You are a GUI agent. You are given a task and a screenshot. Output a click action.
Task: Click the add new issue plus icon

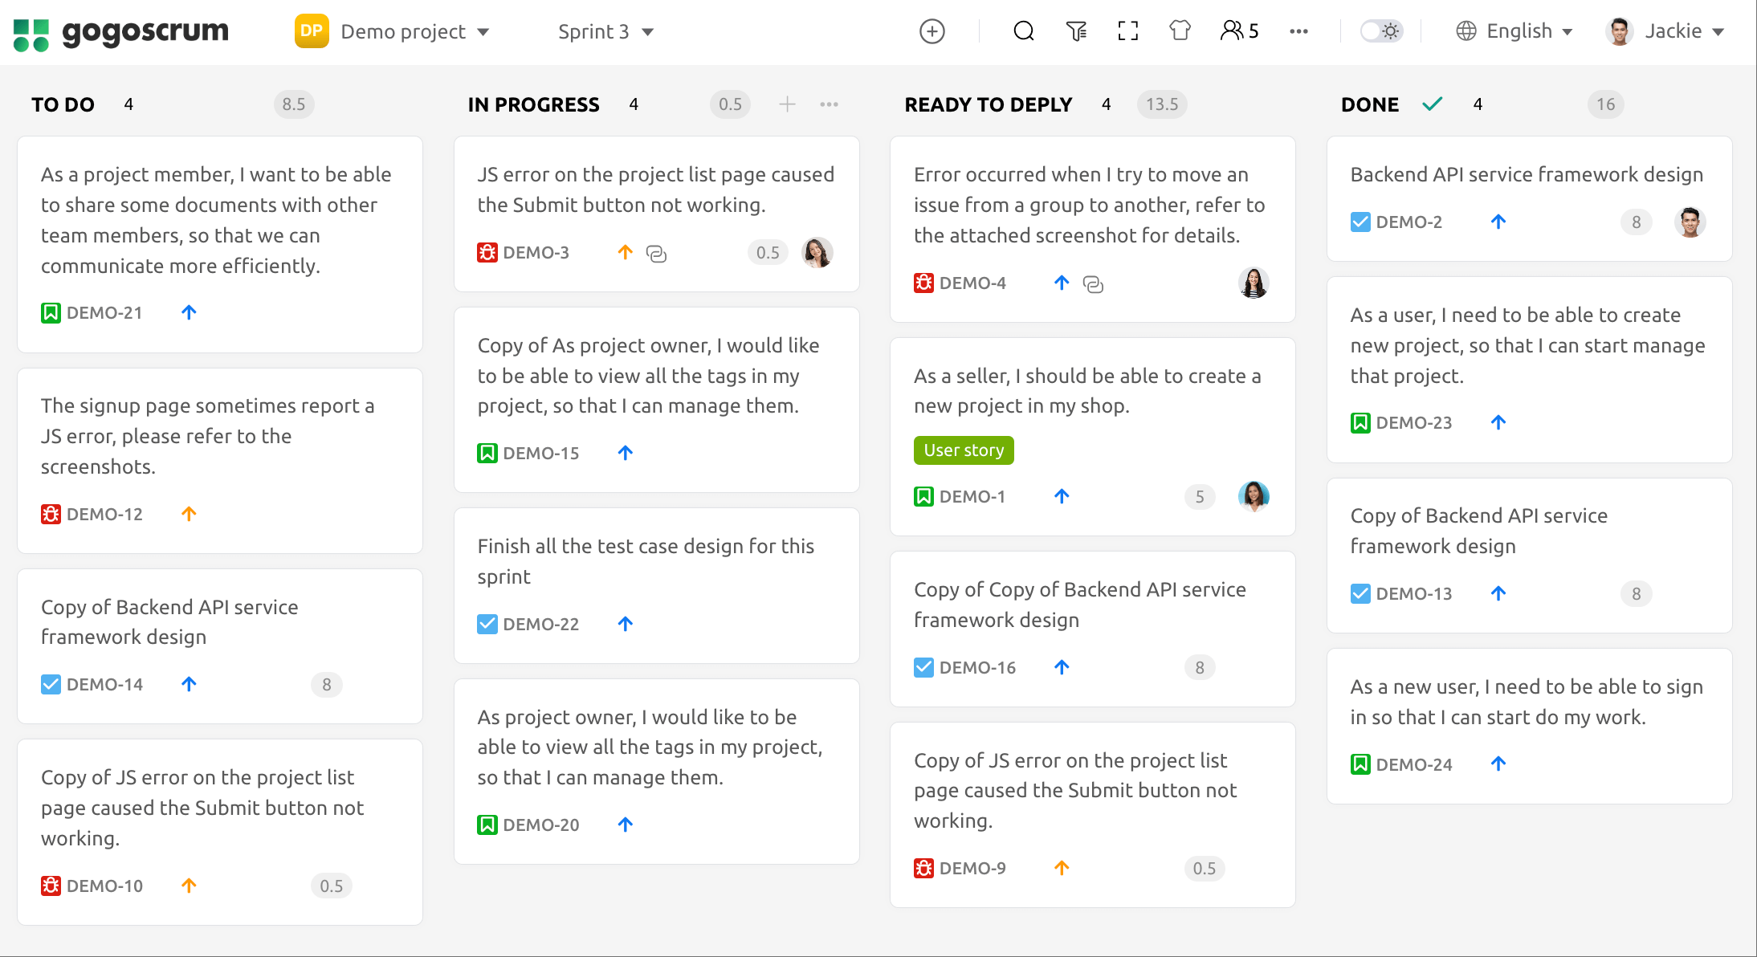click(931, 31)
